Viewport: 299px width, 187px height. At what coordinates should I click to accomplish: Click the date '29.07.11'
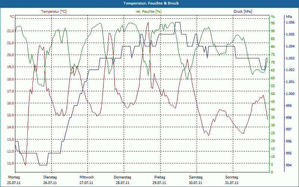tap(159, 183)
